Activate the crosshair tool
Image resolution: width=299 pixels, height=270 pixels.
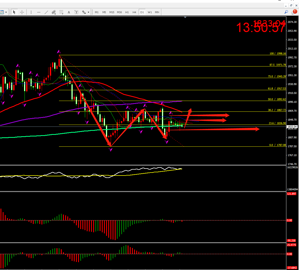pos(22,12)
